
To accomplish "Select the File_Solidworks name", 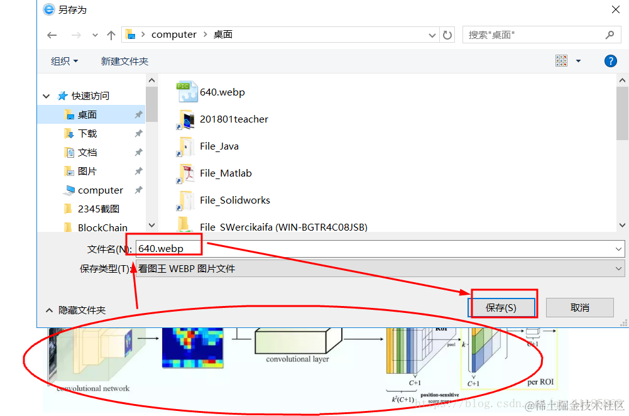I will pyautogui.click(x=235, y=200).
